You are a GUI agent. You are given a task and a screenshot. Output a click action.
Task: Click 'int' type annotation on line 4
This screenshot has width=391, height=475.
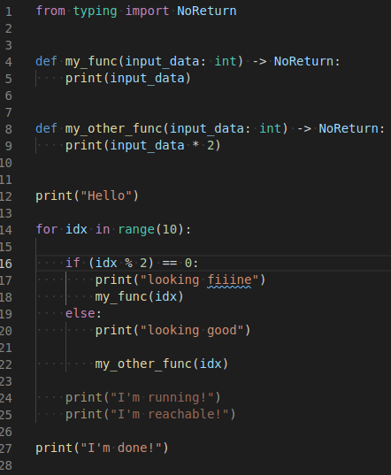point(226,62)
